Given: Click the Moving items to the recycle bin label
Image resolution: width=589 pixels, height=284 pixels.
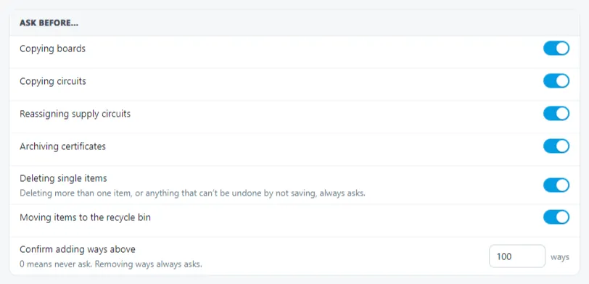Looking at the screenshot, I should coord(86,217).
